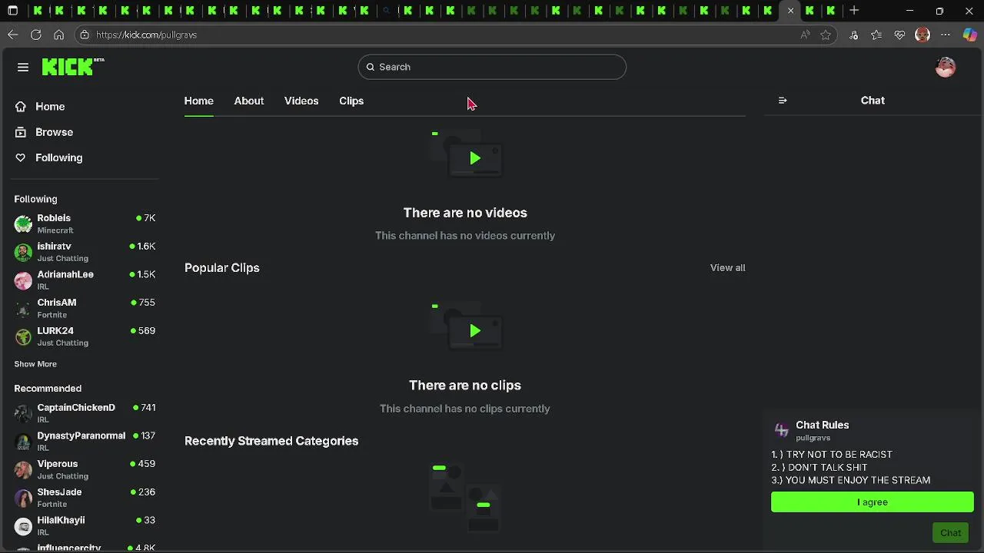Open ShesJade Fortnite channel

tap(85, 498)
